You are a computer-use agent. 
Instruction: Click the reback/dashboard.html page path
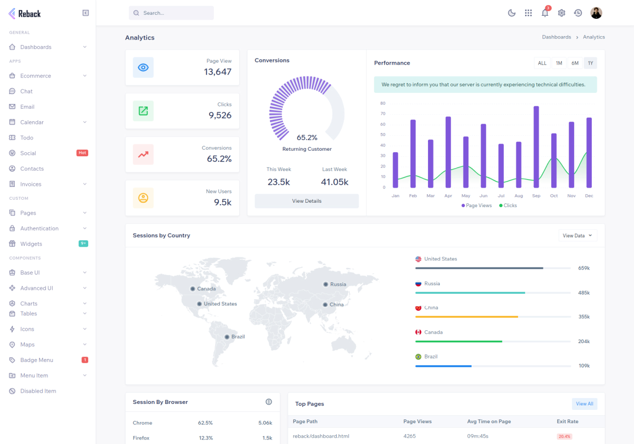(321, 436)
